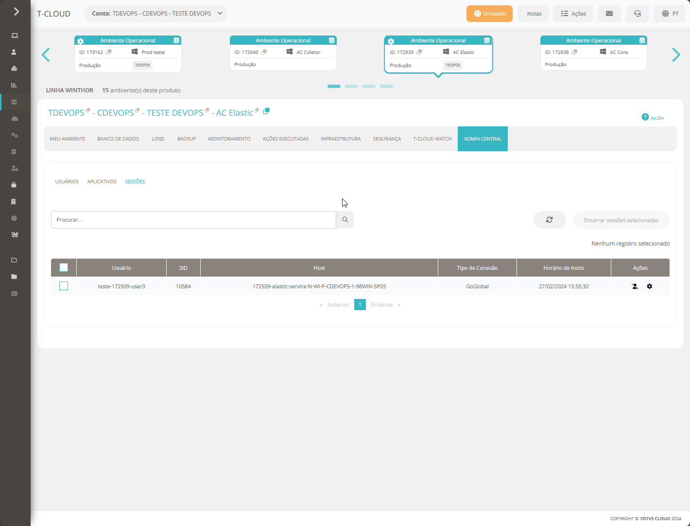Click the Procurar search field

pos(193,220)
